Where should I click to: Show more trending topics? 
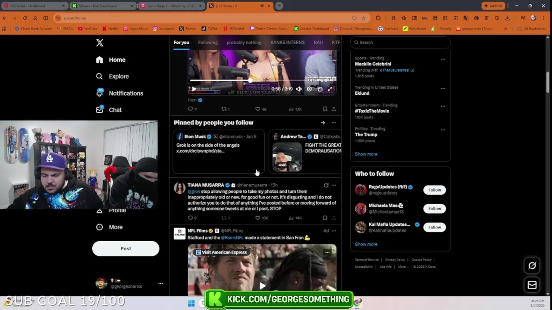(366, 154)
